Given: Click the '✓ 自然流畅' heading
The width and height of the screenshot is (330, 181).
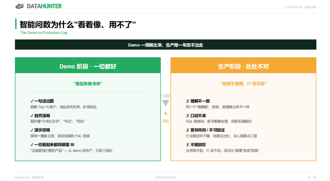Looking at the screenshot, I should click(40, 116).
